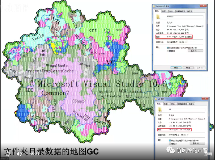Click VB 属性 title bar folder icon
Screen dimensions: 215x160
(x=156, y=99)
